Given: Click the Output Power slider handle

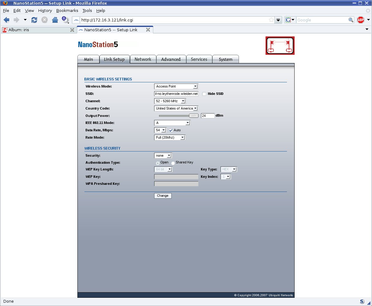Looking at the screenshot, I should click(x=194, y=116).
